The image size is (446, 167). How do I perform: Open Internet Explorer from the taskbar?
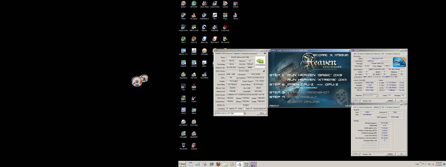pos(212,164)
